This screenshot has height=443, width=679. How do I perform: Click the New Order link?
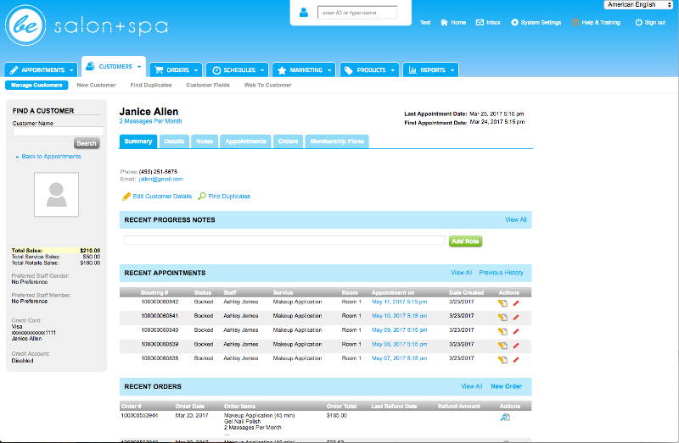tap(506, 386)
